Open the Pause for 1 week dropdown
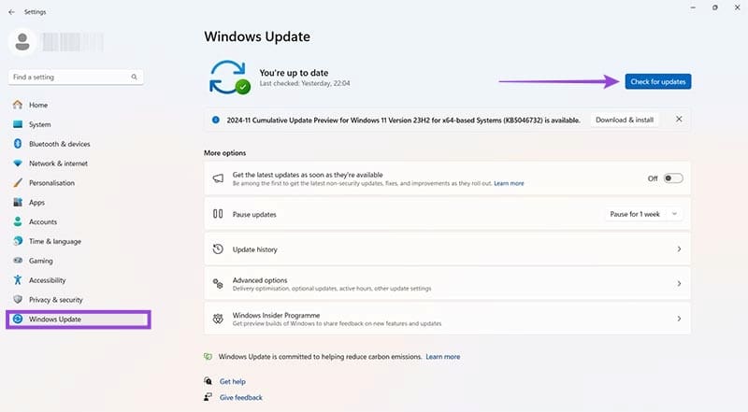 pyautogui.click(x=643, y=214)
